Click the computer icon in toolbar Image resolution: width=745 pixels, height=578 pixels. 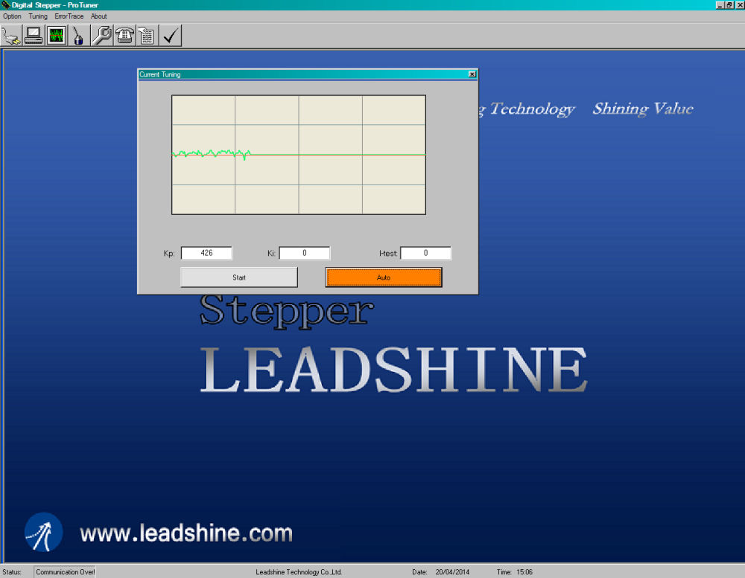34,36
